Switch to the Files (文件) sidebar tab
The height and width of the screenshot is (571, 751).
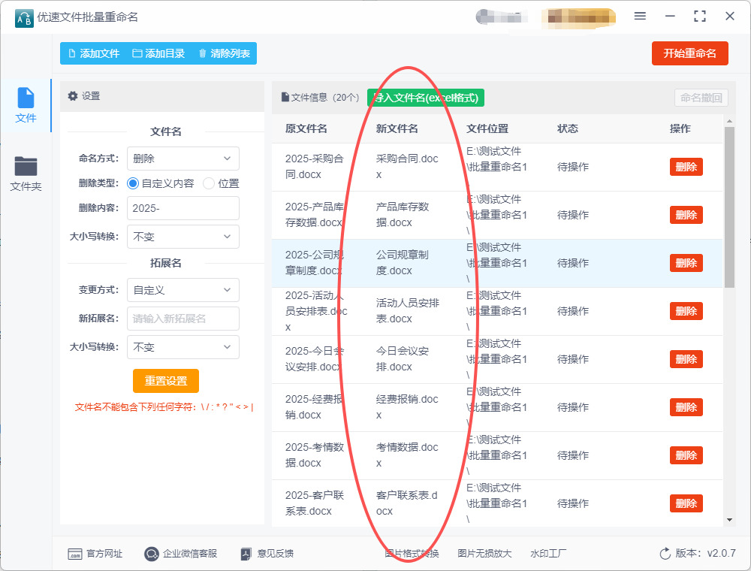26,105
